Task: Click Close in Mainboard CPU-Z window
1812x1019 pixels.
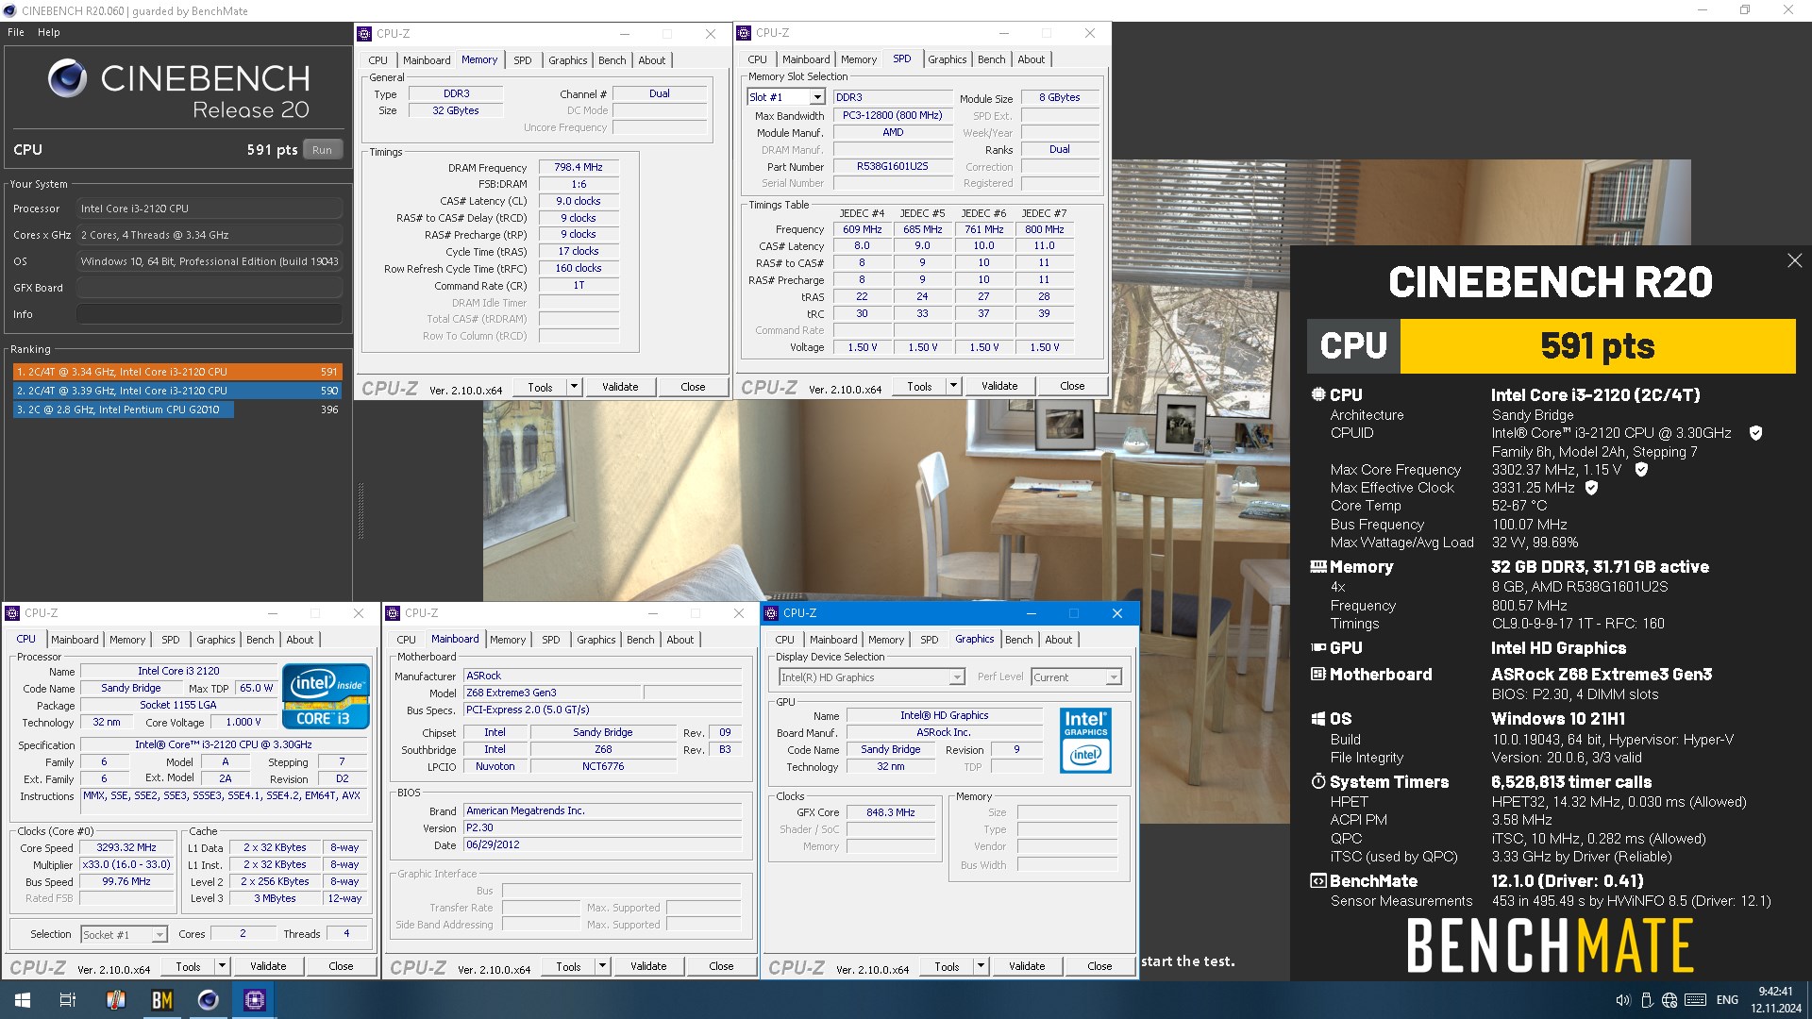Action: coord(721,966)
